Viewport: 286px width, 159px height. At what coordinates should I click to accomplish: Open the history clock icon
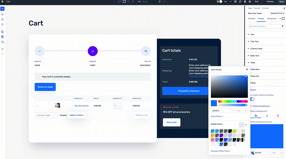235,2
